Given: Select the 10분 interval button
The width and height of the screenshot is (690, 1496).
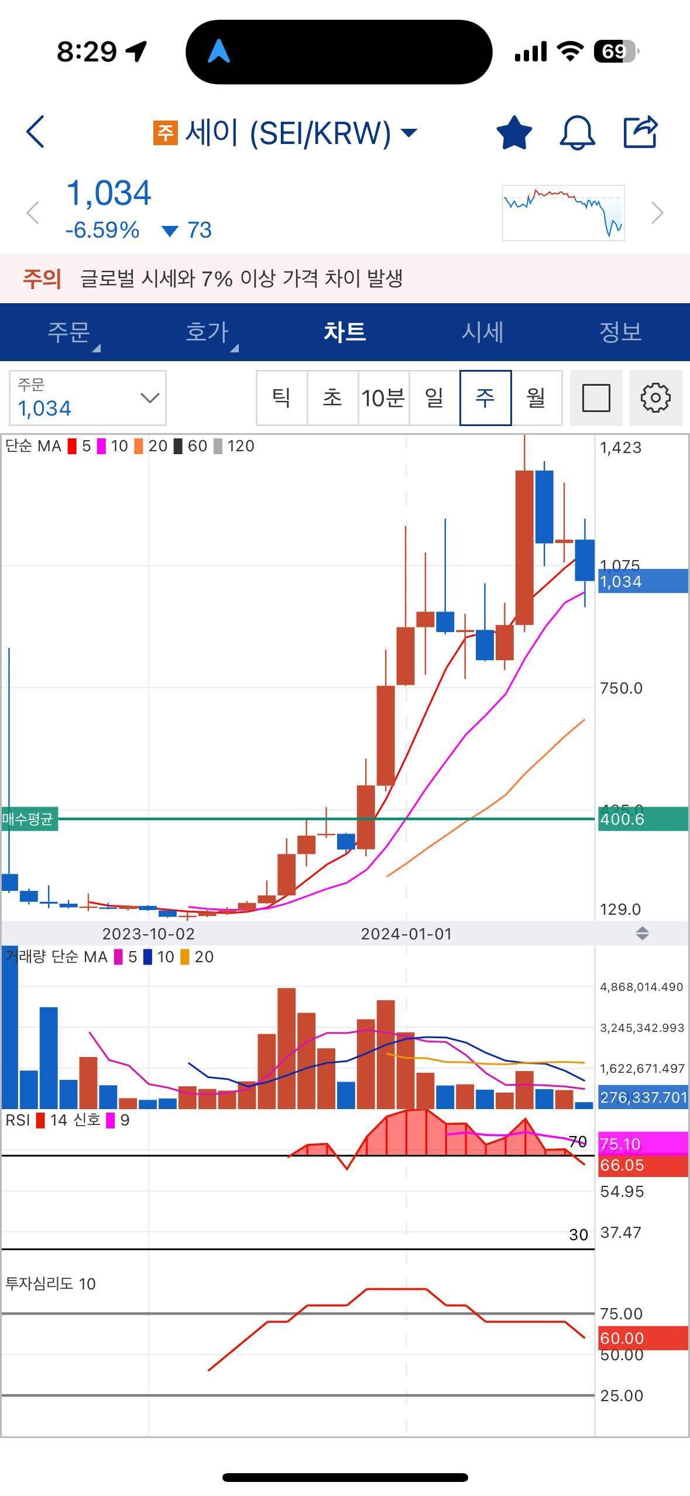Looking at the screenshot, I should point(383,398).
